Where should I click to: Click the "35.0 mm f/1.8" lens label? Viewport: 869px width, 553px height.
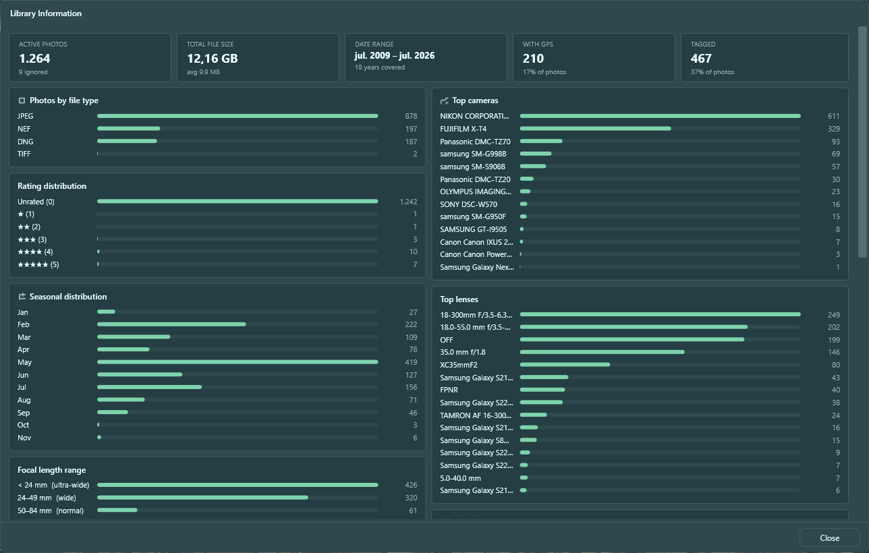click(462, 352)
